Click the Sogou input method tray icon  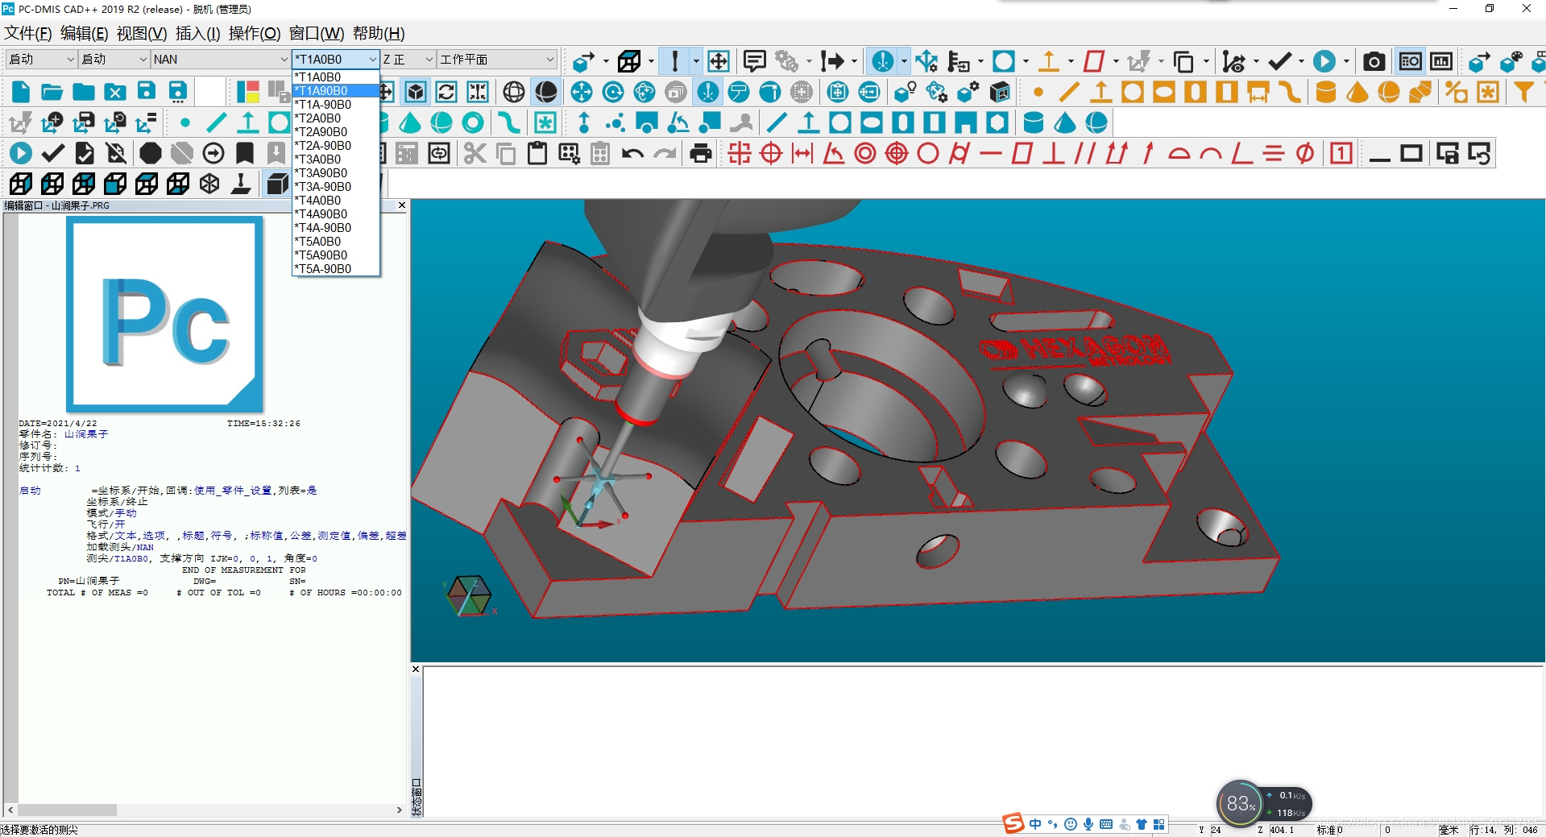1013,823
